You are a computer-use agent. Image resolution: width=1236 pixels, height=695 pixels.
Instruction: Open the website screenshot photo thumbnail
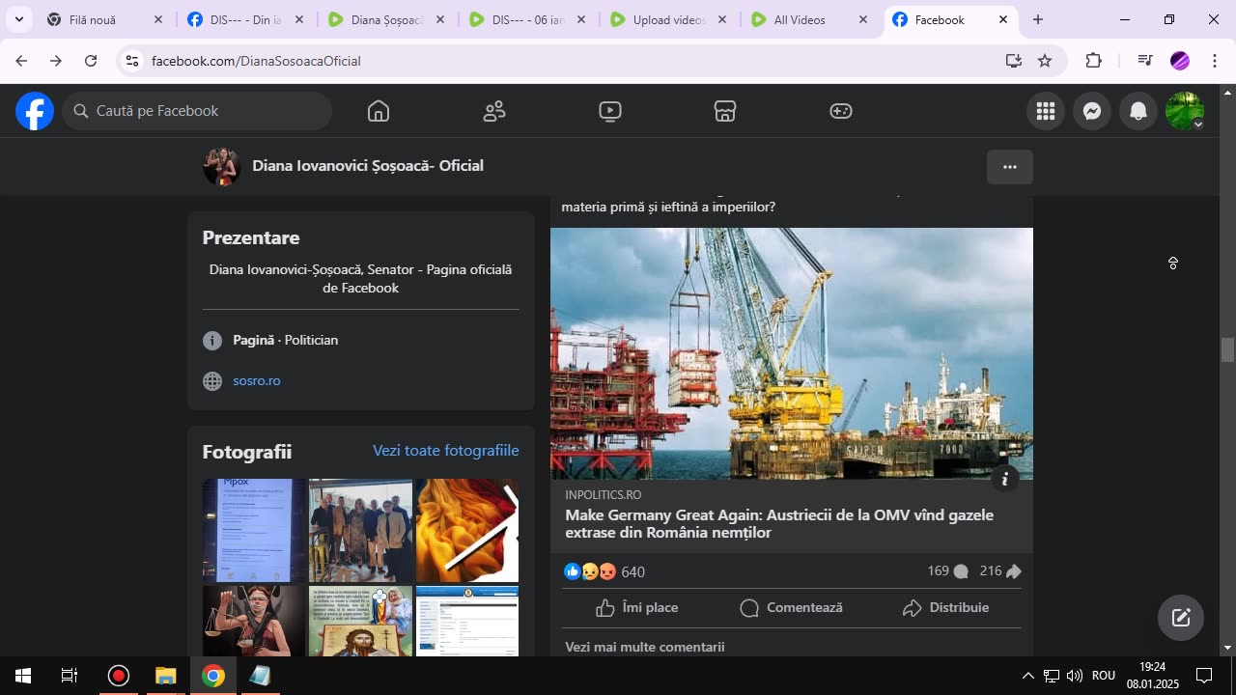point(467,621)
